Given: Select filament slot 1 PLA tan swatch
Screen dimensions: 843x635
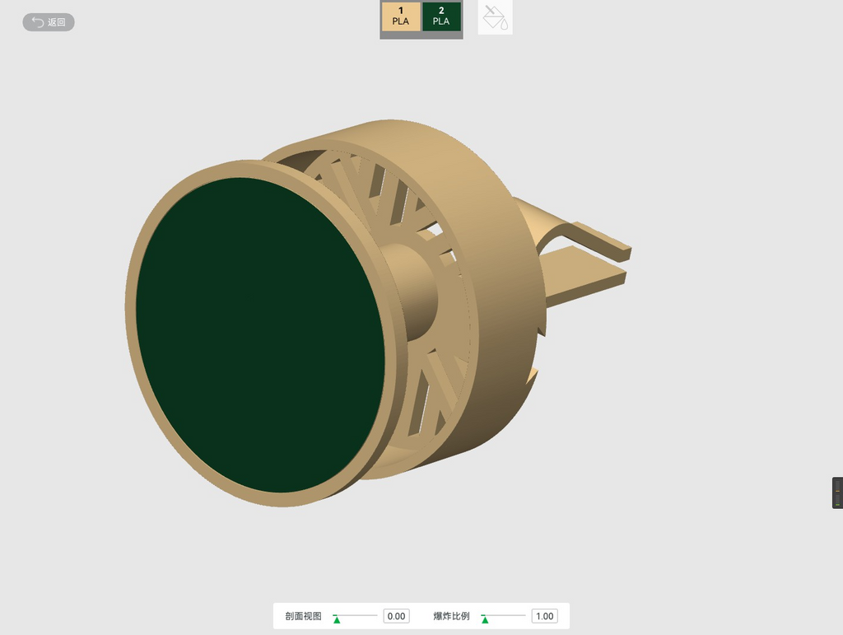Looking at the screenshot, I should click(401, 16).
